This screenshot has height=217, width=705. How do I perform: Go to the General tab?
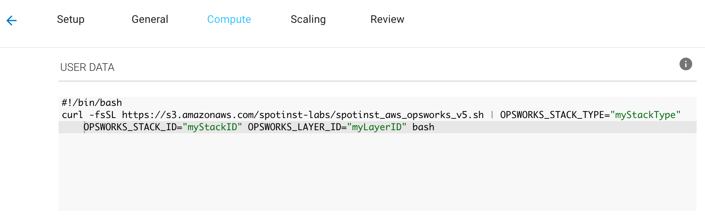150,19
